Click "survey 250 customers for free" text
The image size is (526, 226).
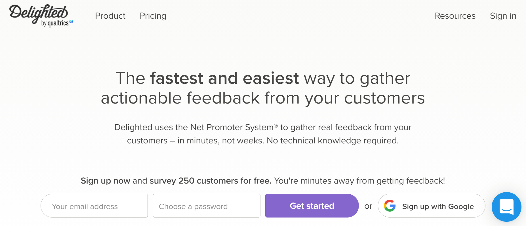coord(210,181)
